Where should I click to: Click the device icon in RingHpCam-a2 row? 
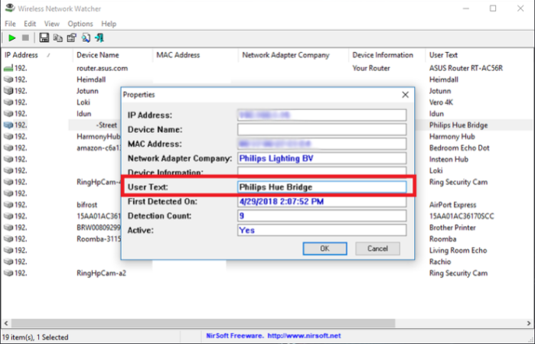(8, 273)
